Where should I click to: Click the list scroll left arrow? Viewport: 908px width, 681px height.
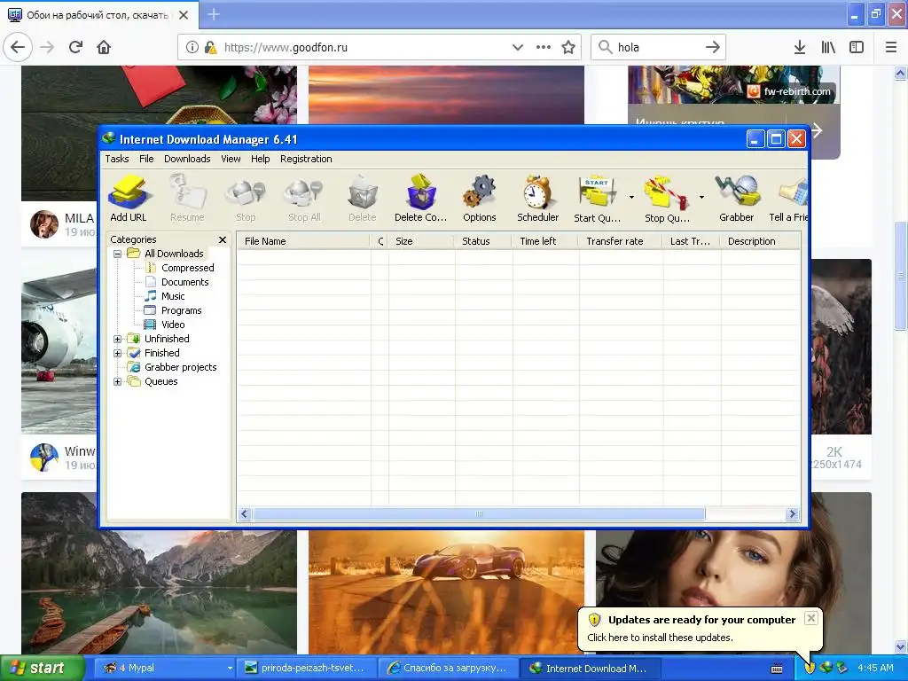245,514
